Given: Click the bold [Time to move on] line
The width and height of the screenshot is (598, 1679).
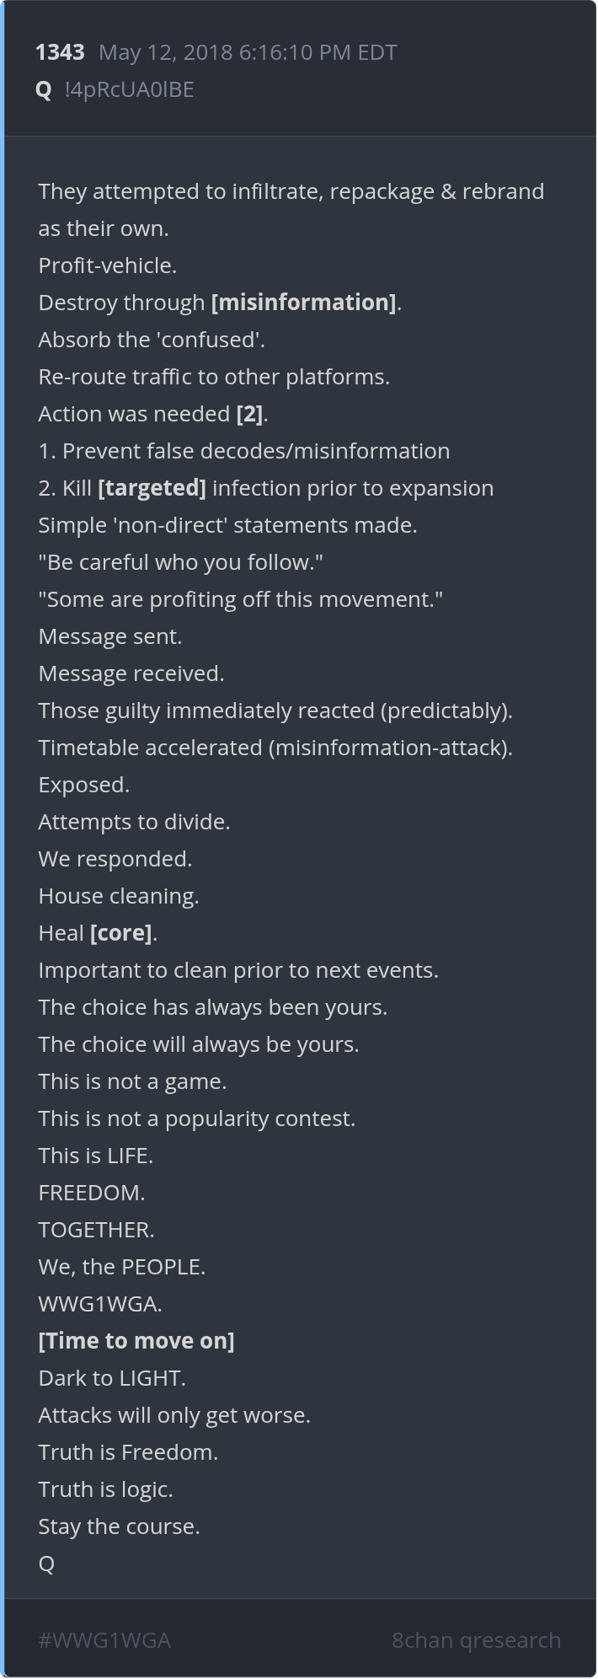Looking at the screenshot, I should [x=136, y=1341].
